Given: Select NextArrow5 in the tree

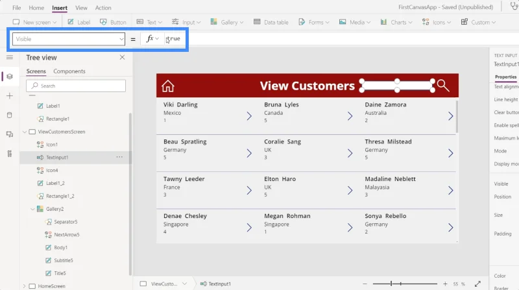Looking at the screenshot, I should [67, 235].
